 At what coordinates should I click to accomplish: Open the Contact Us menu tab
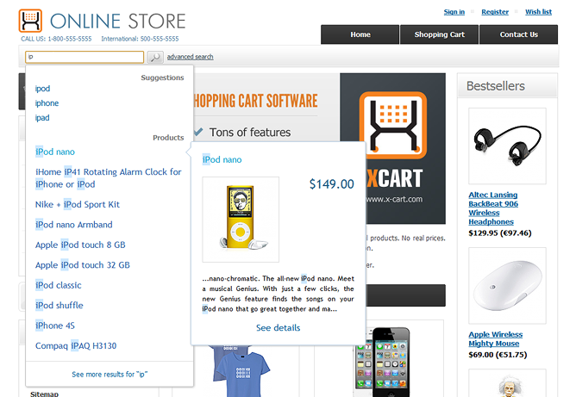click(x=519, y=34)
